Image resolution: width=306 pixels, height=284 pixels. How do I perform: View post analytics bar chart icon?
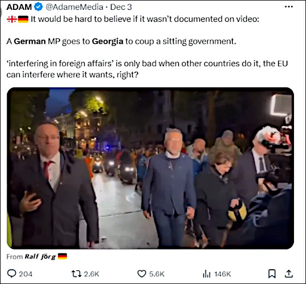207,274
